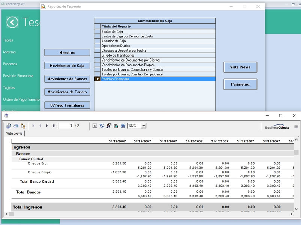Click the report's vertical scrollbar thumb
Image resolution: width=301 pixels, height=225 pixels.
(297, 152)
